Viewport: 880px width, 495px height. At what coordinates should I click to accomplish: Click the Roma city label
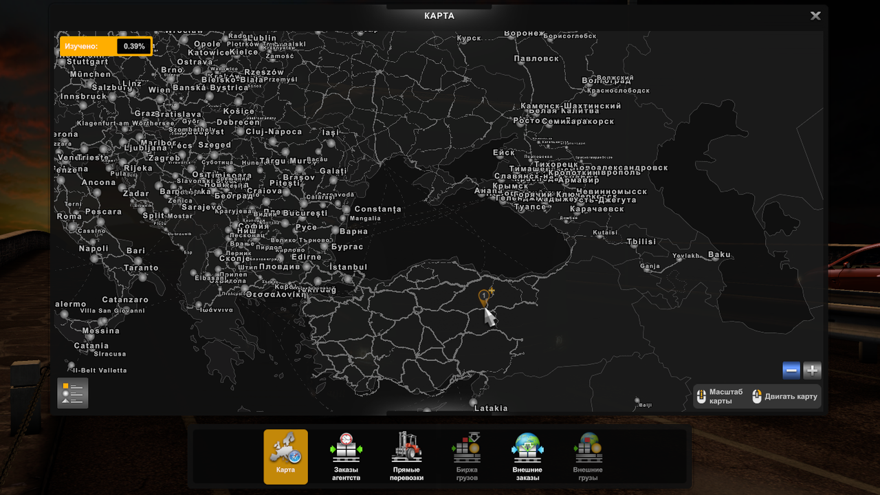pyautogui.click(x=69, y=216)
